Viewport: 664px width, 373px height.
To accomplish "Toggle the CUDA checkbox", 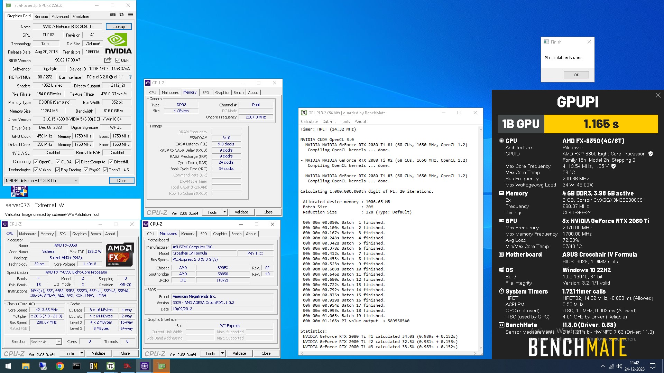I will pos(58,162).
